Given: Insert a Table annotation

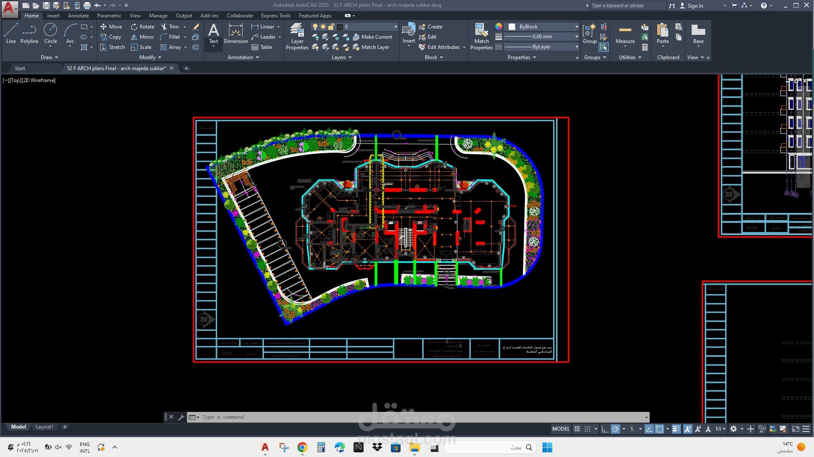Looking at the screenshot, I should click(x=262, y=47).
